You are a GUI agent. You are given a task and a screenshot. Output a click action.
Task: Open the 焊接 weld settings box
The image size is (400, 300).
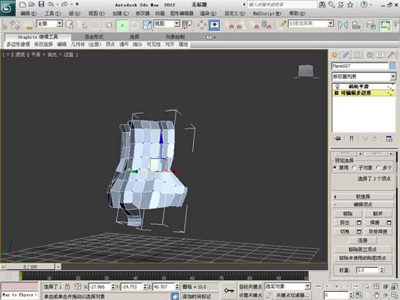[x=389, y=223]
